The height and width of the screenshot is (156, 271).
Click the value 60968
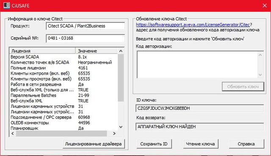click(84, 117)
